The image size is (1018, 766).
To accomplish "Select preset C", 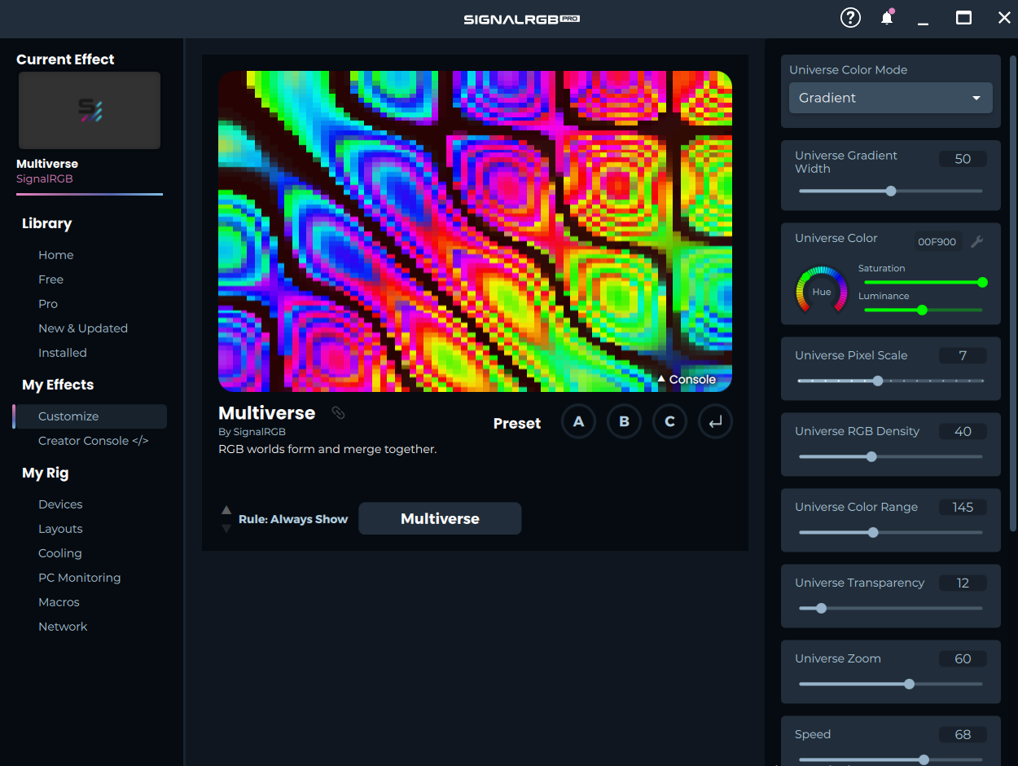I will pos(669,422).
